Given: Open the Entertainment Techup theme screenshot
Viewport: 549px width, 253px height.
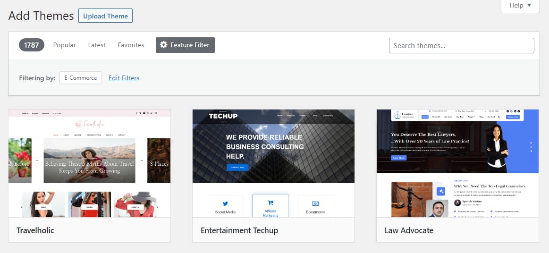Looking at the screenshot, I should pyautogui.click(x=273, y=163).
